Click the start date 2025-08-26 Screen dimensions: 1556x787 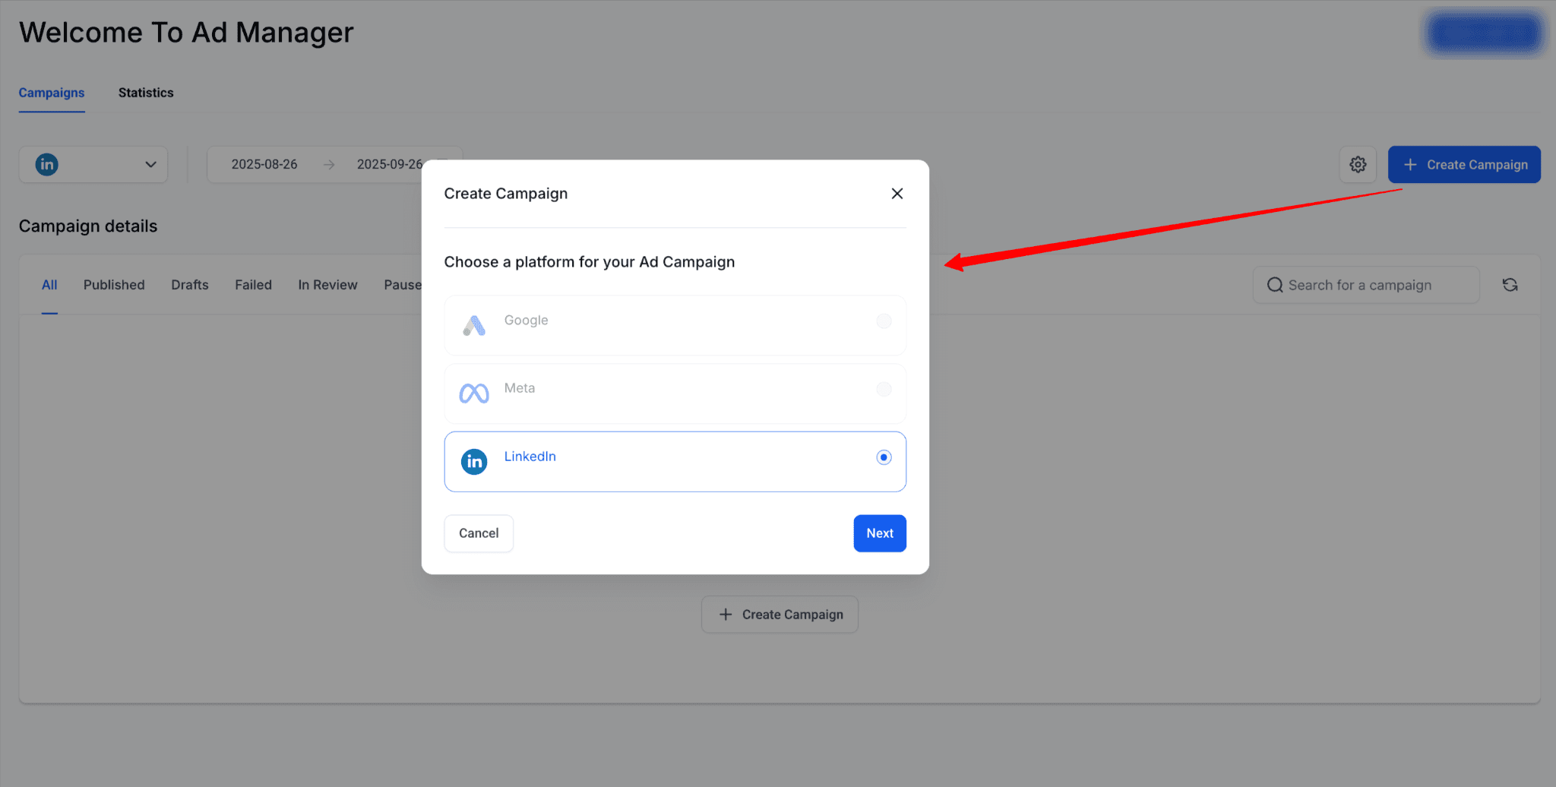264,165
